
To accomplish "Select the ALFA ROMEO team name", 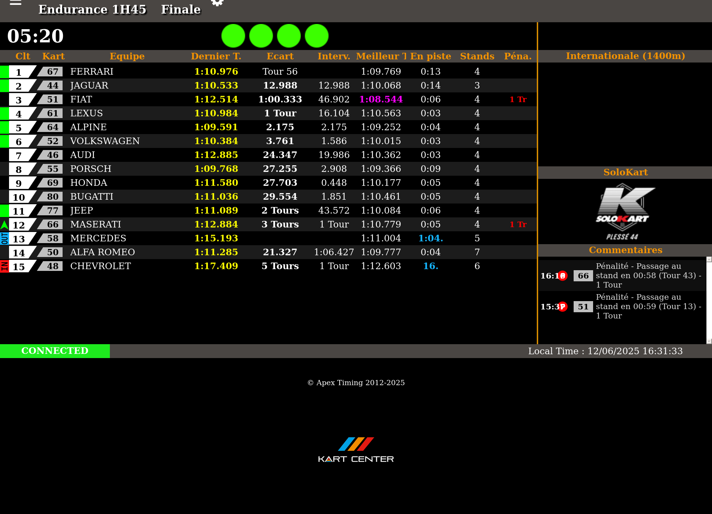I will pos(103,252).
